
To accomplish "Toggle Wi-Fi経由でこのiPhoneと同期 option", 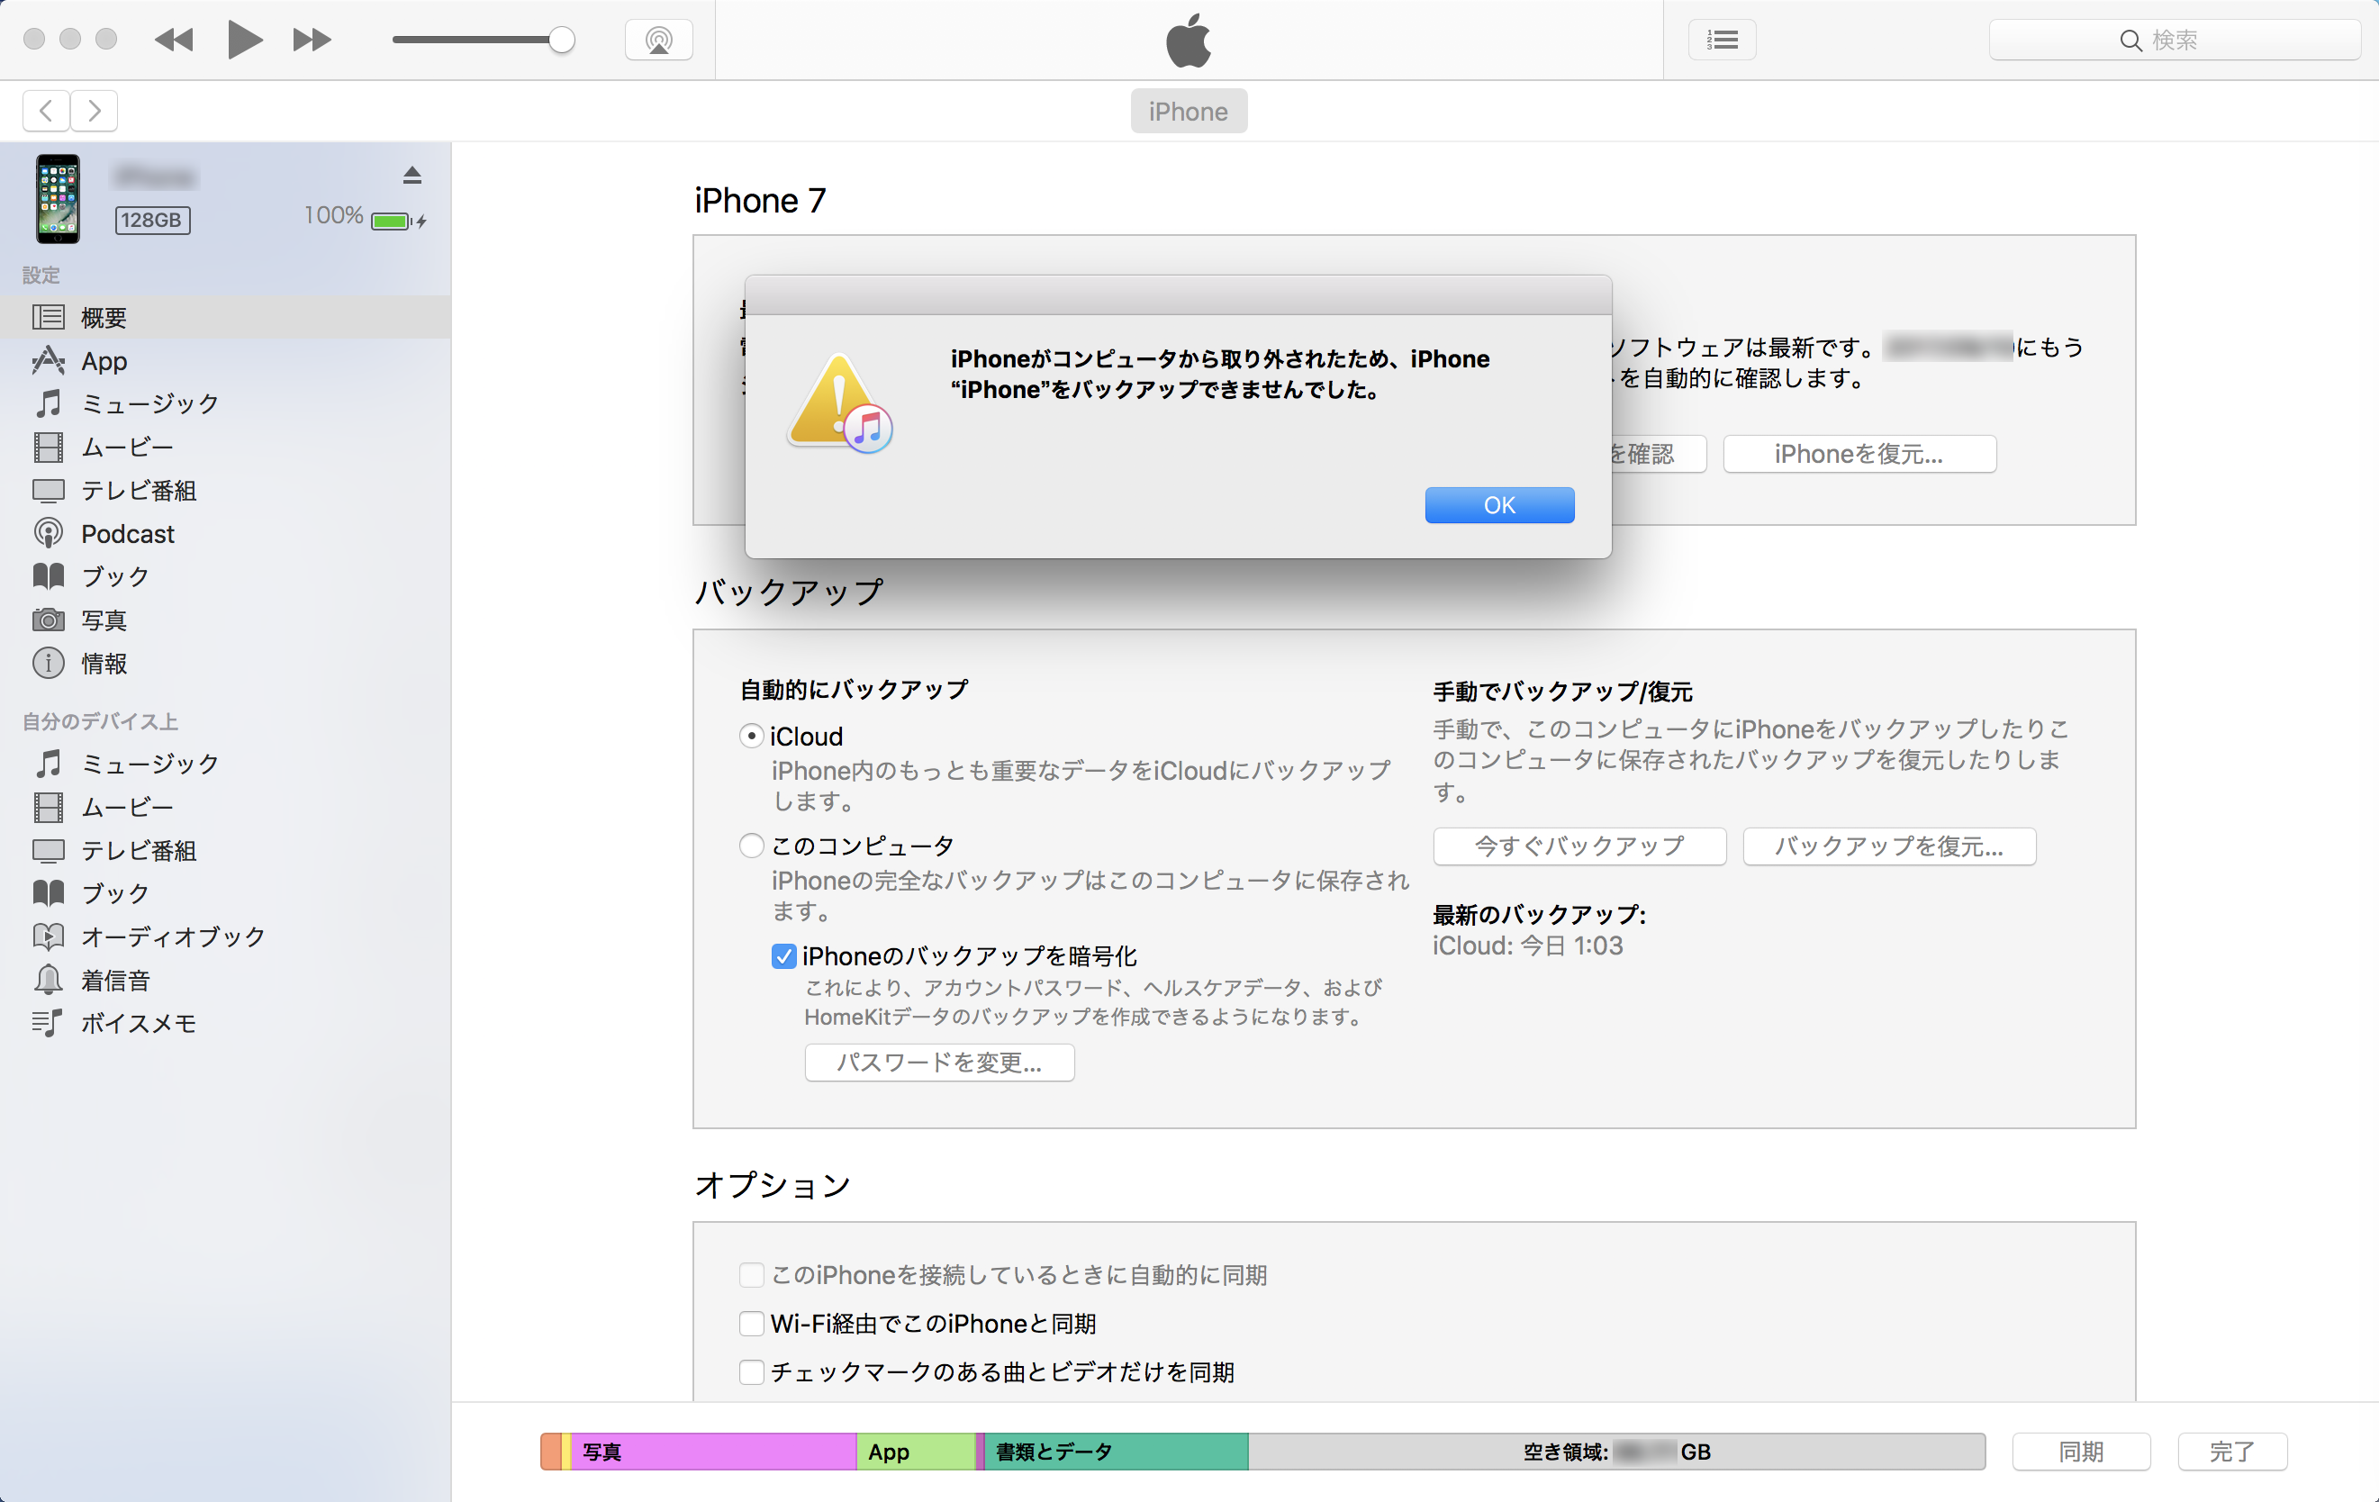I will point(751,1322).
